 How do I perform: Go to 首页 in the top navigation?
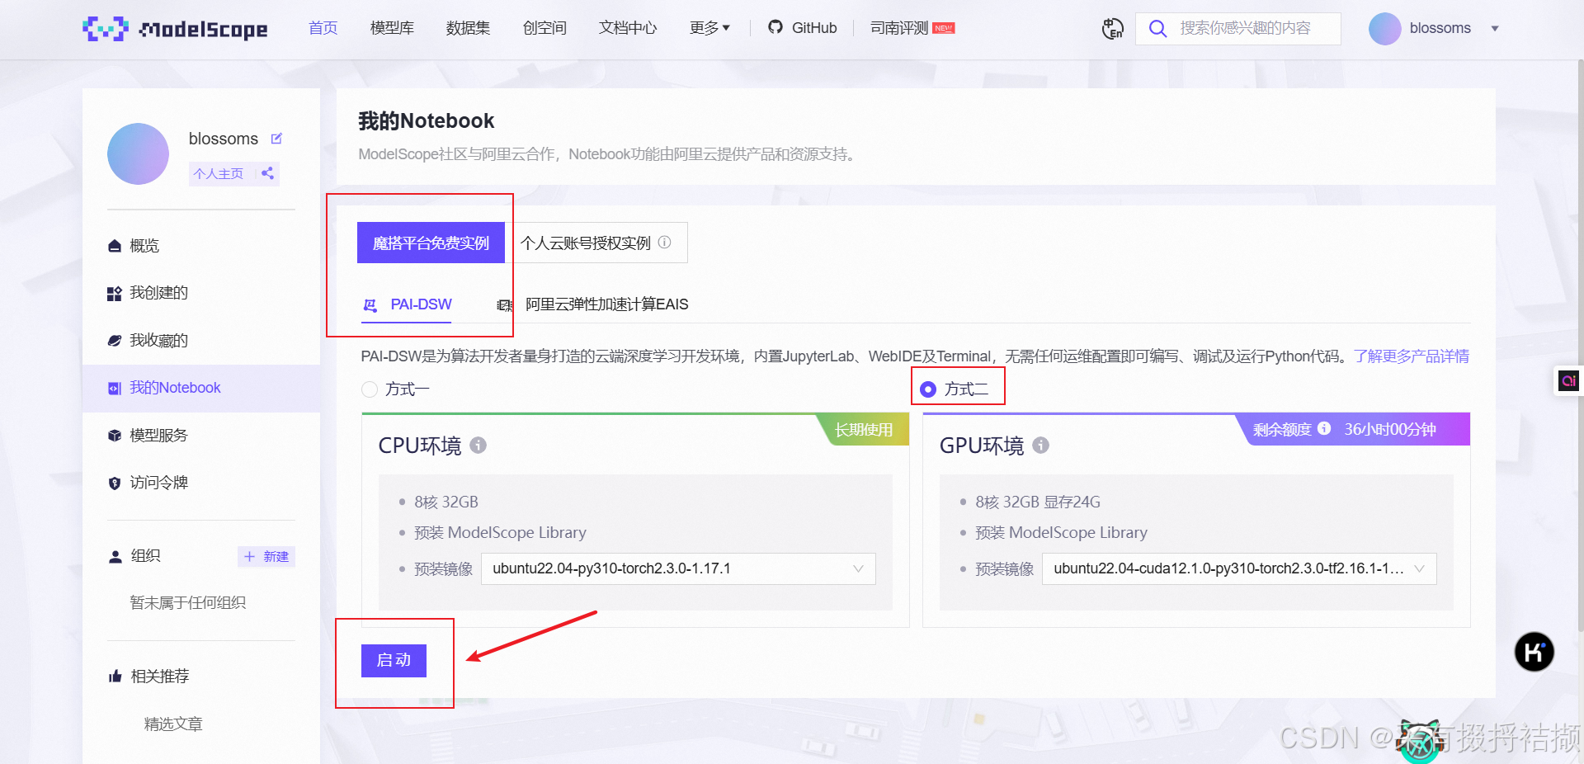click(x=323, y=28)
